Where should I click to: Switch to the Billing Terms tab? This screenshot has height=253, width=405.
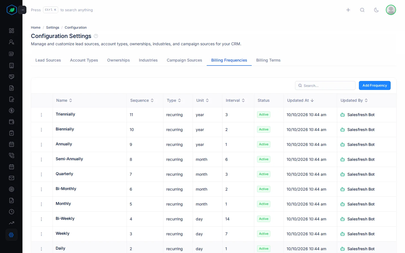pyautogui.click(x=268, y=60)
